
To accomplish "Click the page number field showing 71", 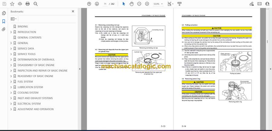I will tap(105, 4).
